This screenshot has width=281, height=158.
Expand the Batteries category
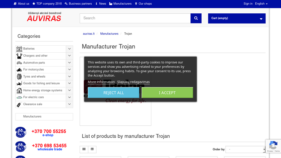[69, 49]
